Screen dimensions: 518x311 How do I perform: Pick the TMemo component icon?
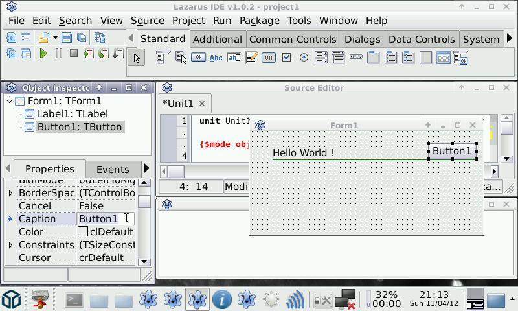pos(251,58)
